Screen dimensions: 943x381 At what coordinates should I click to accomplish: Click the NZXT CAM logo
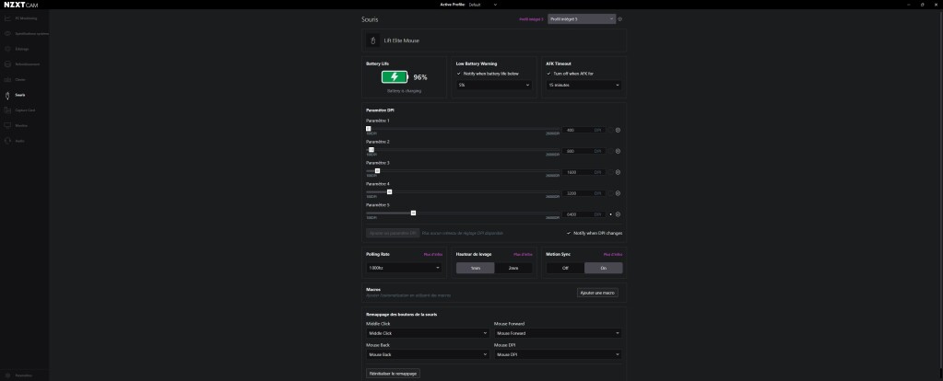(21, 5)
